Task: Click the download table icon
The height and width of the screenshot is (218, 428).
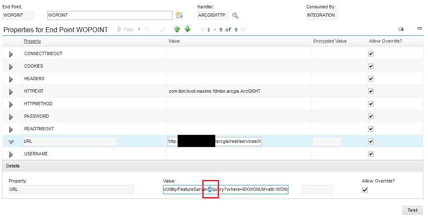Action: tap(401, 29)
